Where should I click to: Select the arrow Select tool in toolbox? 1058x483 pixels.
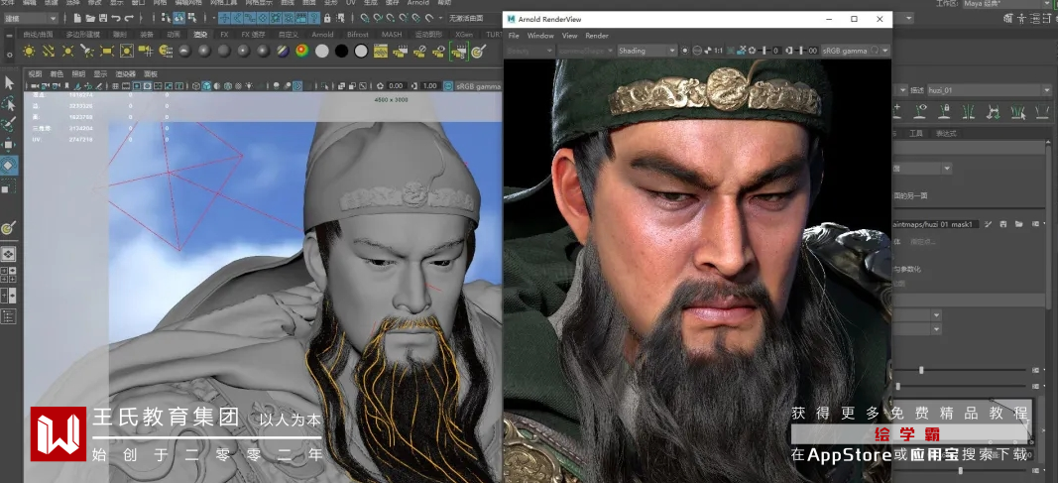[x=9, y=83]
